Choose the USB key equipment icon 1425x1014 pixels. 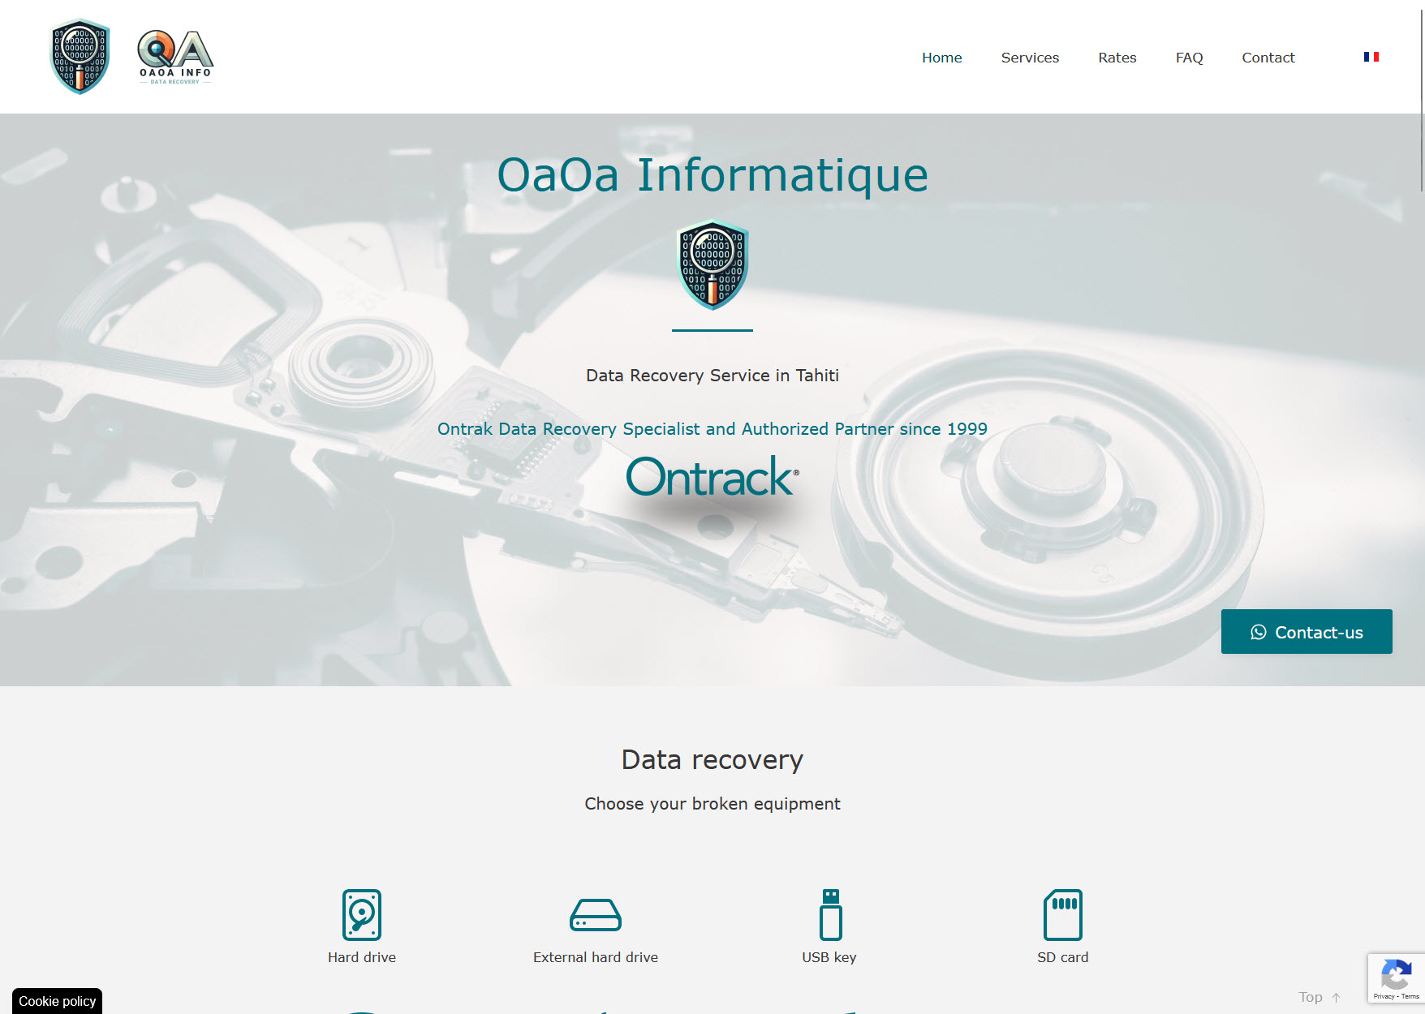(x=829, y=915)
